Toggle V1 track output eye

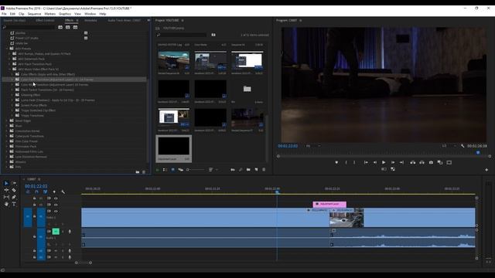tap(56, 211)
